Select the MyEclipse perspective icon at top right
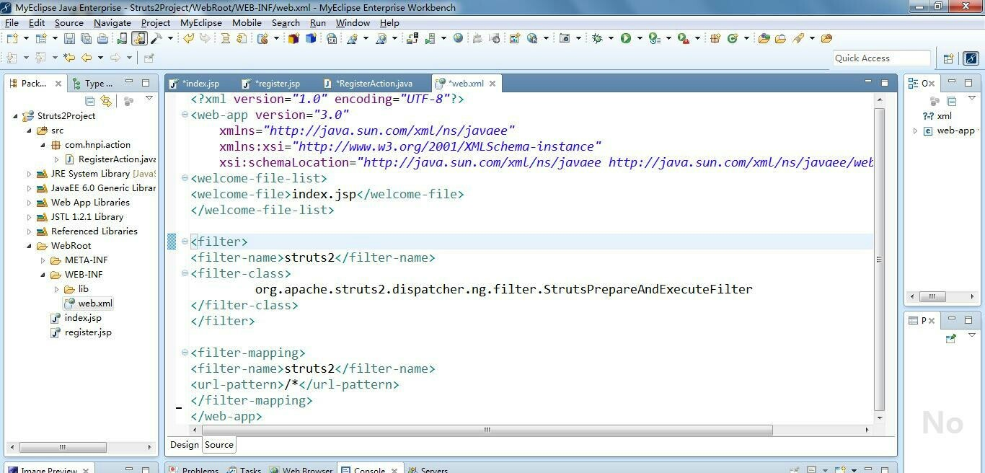 971,58
